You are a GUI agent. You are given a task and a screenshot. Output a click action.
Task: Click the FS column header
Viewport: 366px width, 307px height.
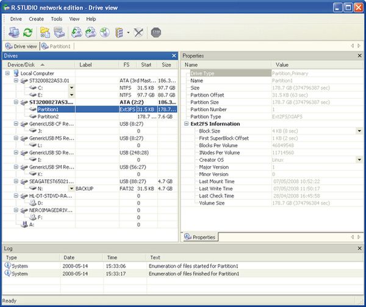coord(127,65)
